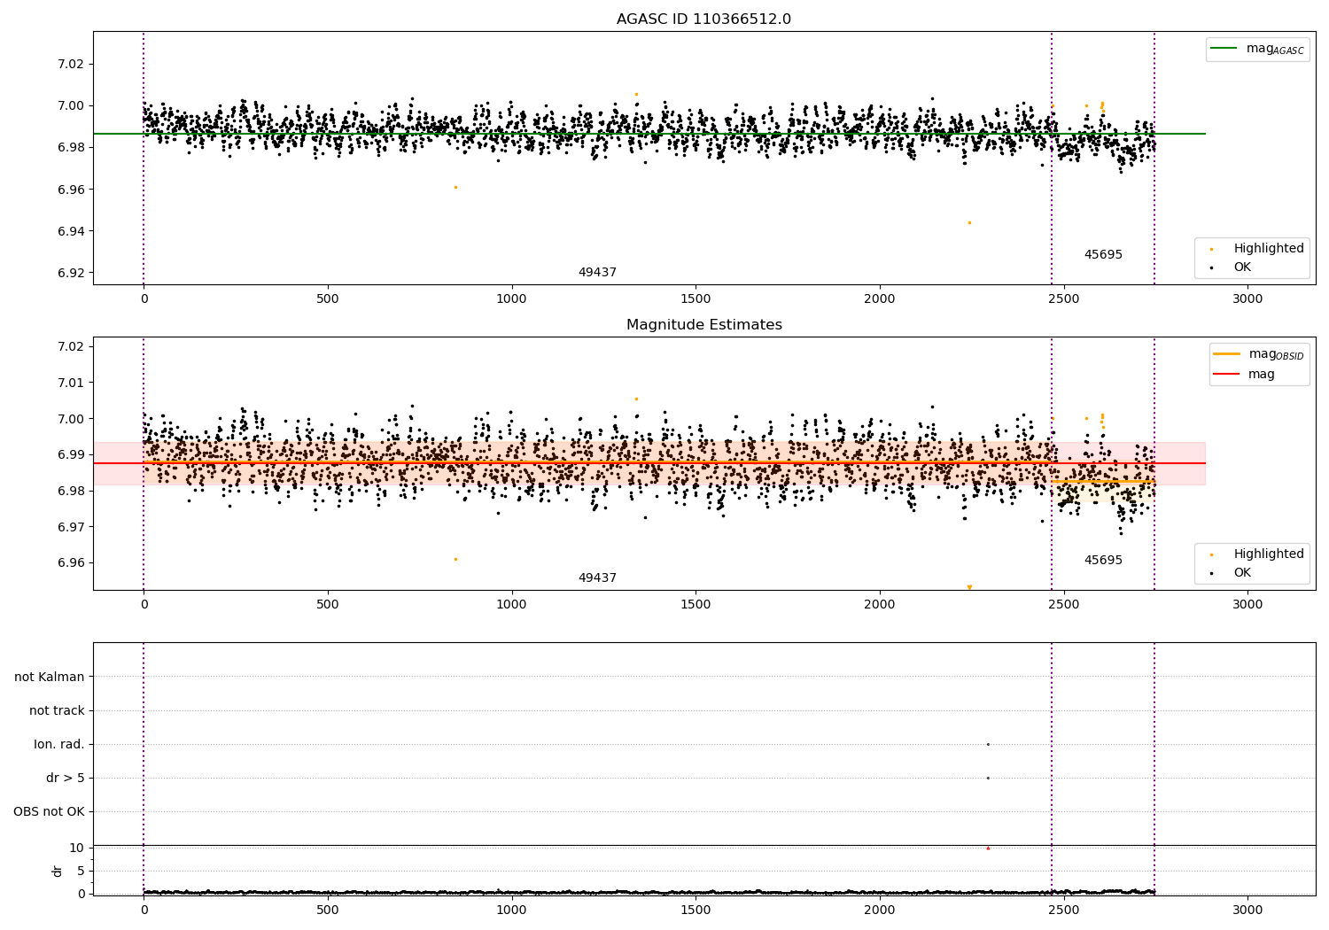Click 'Highlighted' legend label in the middle plot

(1268, 554)
